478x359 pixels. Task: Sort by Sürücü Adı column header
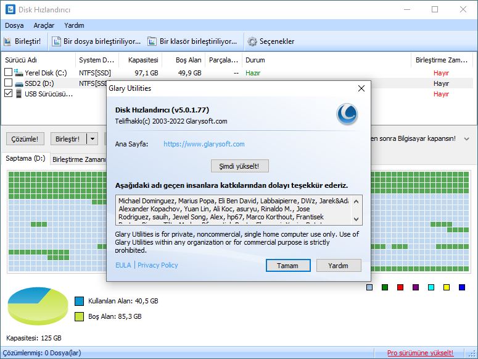(x=38, y=60)
